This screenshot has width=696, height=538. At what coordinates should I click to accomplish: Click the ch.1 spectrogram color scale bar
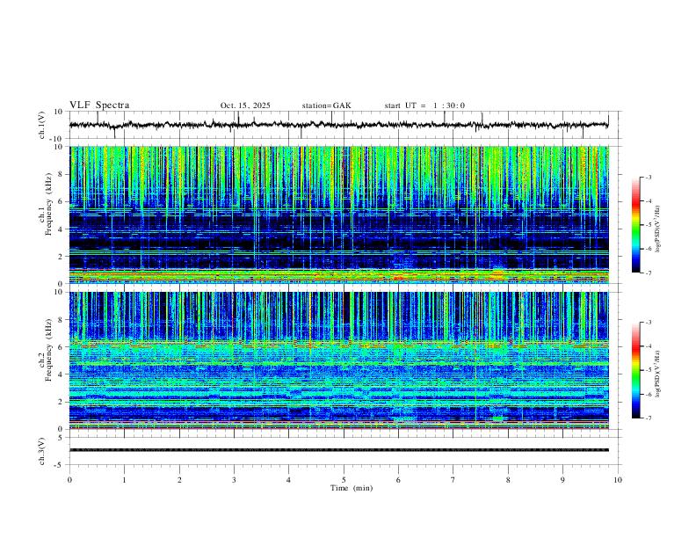click(635, 225)
